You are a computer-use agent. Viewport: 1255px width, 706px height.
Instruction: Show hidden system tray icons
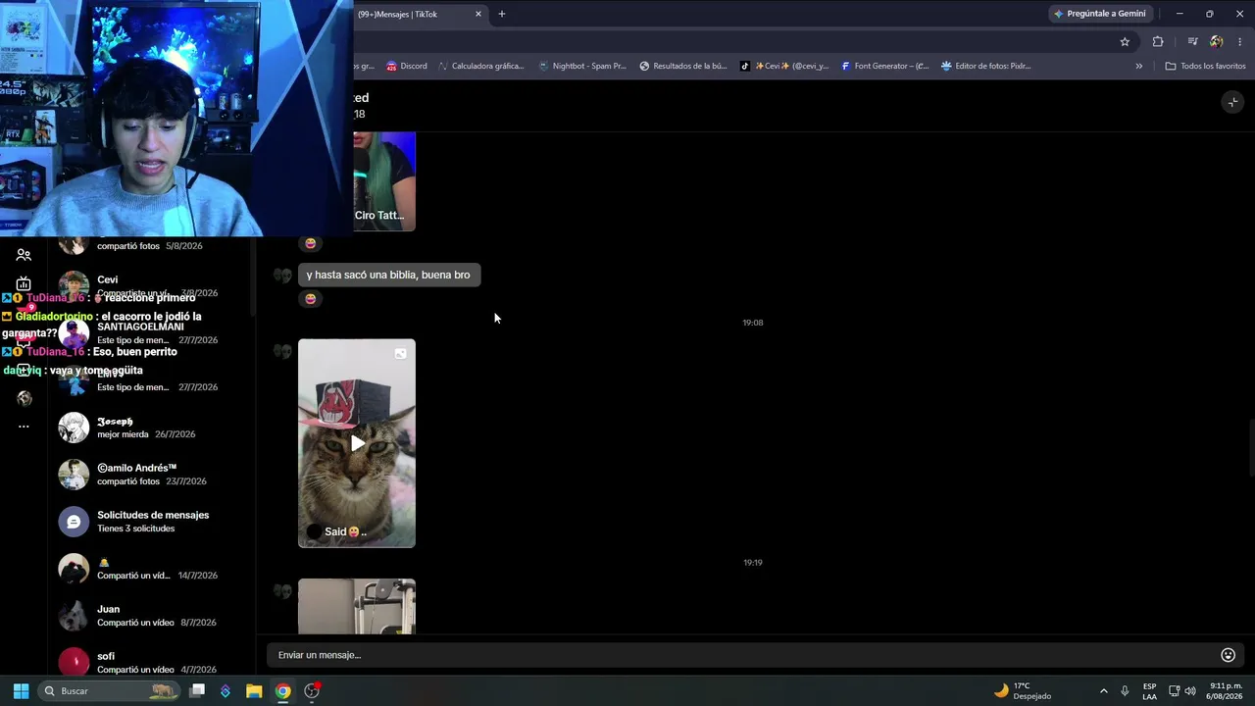(x=1103, y=691)
